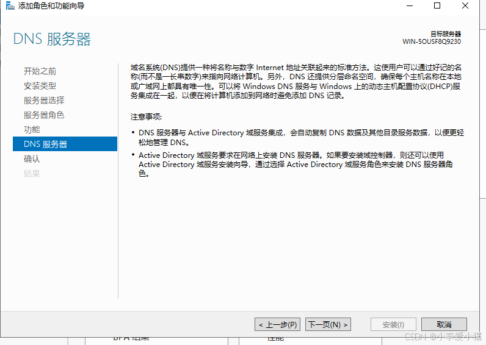Click the wizard icon in title bar
The width and height of the screenshot is (486, 345).
10,5
